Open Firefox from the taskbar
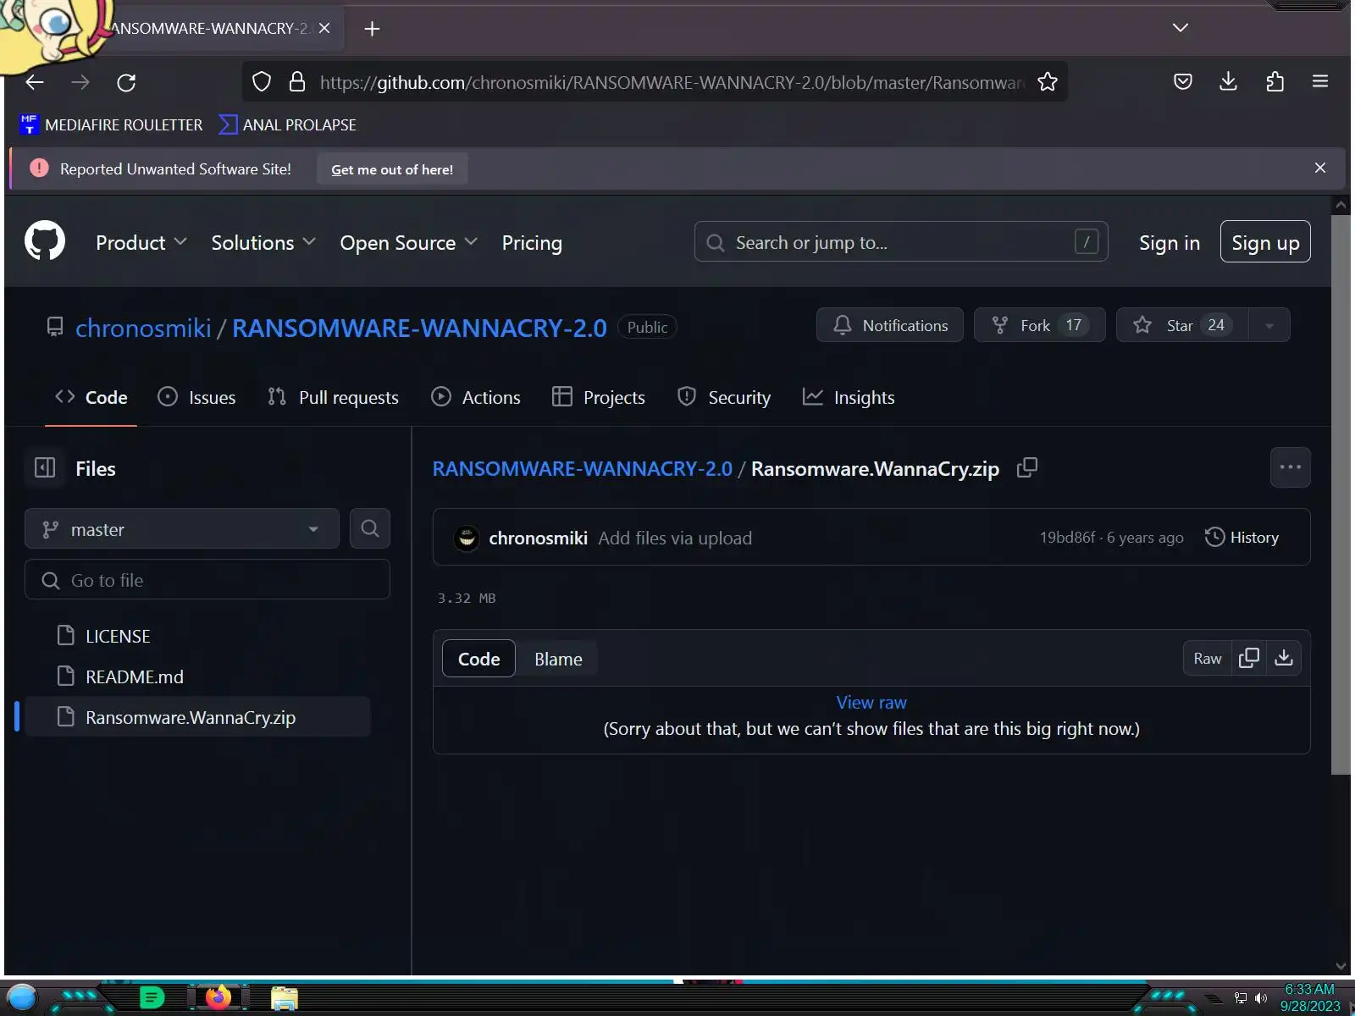The image size is (1355, 1016). 218,997
